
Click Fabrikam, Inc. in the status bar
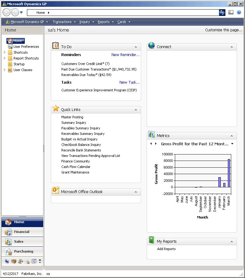32,274
